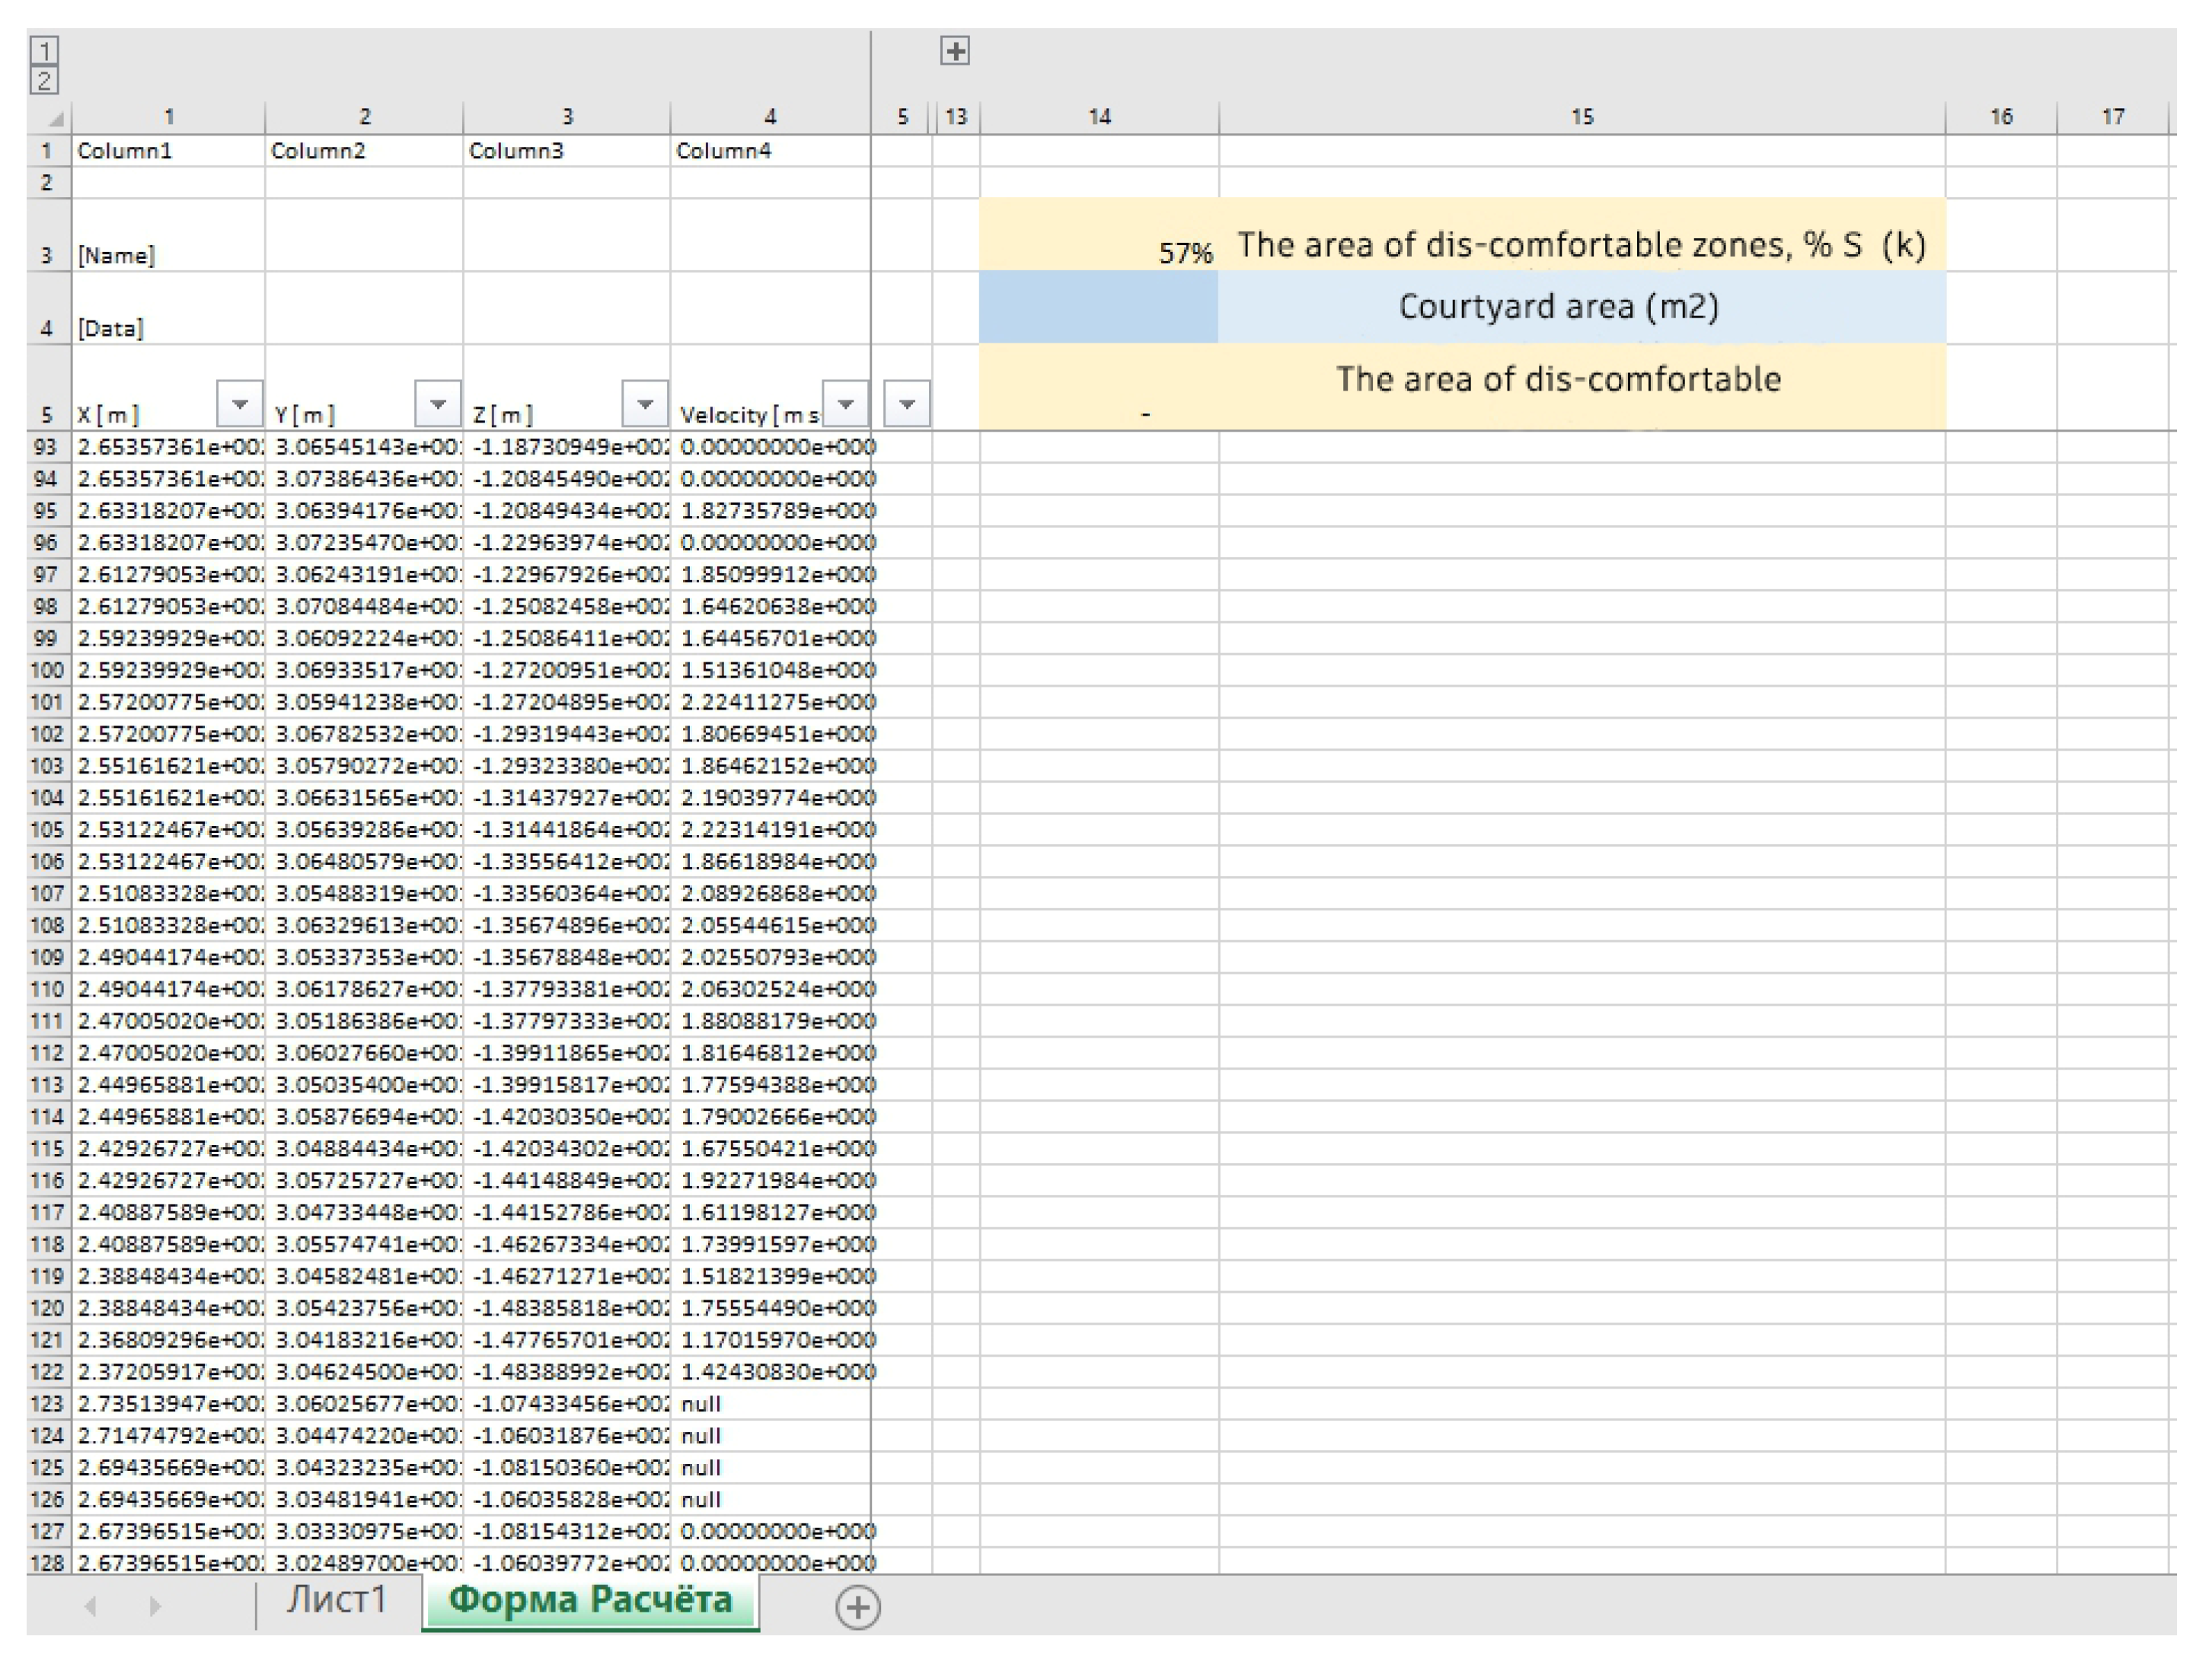Click the blue Courtyard area input cell
Image resolution: width=2212 pixels, height=1665 pixels.
[1098, 307]
